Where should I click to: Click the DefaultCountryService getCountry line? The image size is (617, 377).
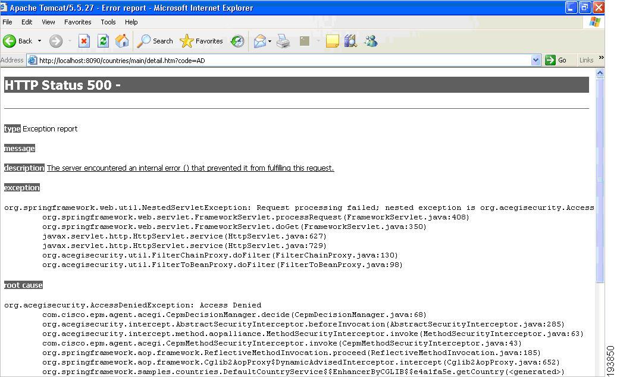[x=303, y=372]
